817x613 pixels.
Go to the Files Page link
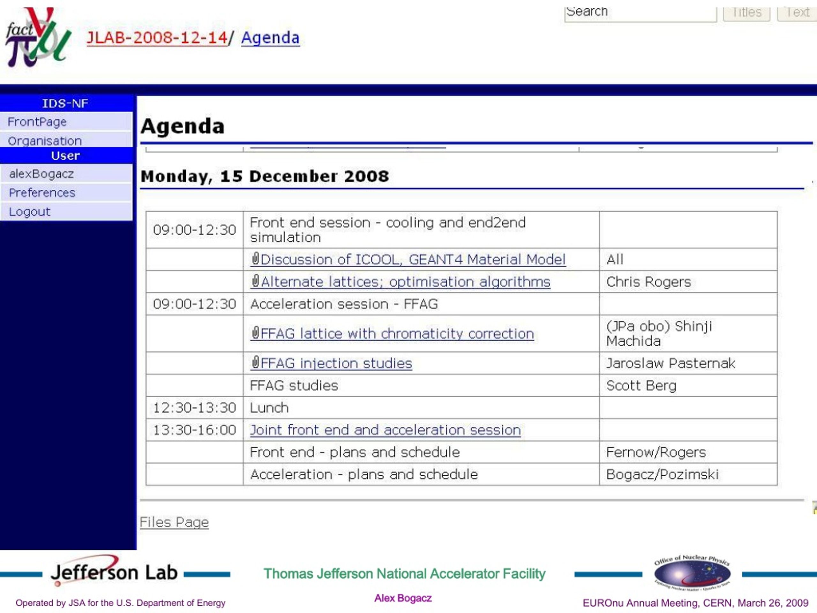[174, 522]
